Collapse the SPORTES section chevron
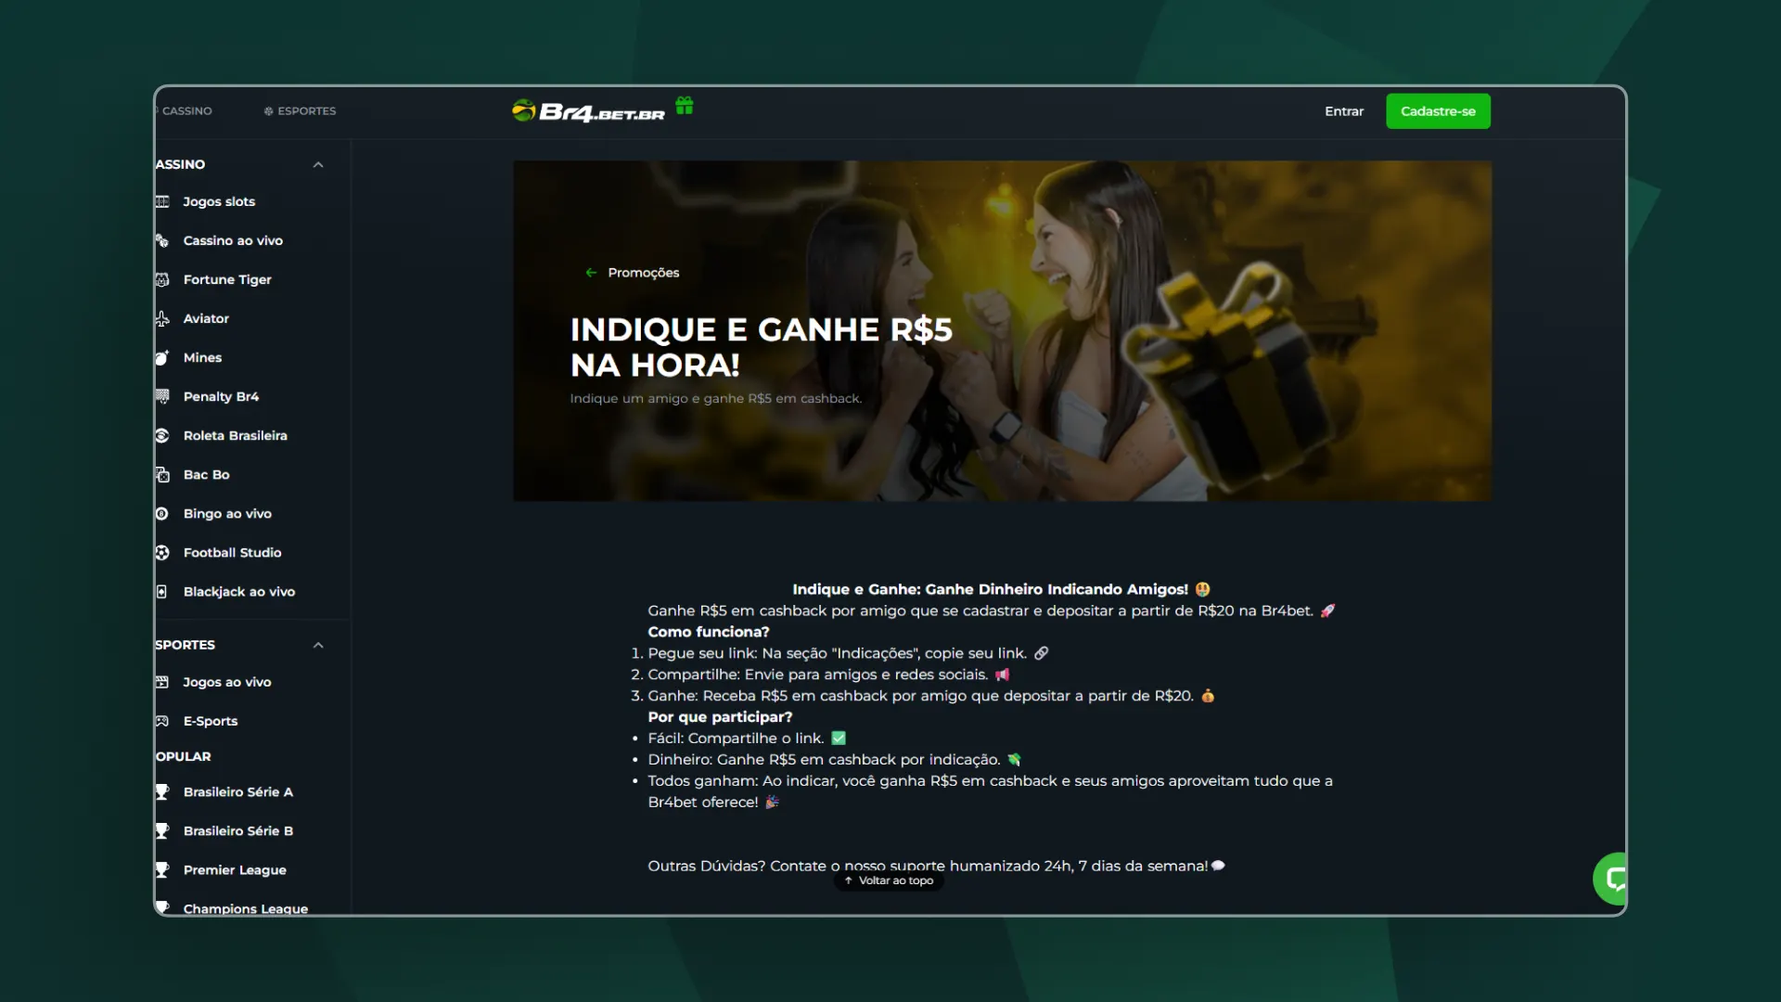The image size is (1781, 1002). (x=318, y=645)
